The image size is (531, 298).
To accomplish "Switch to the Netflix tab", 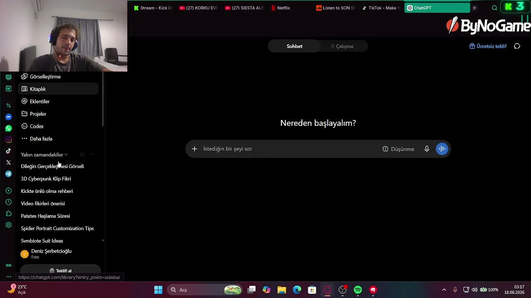I will coord(289,8).
